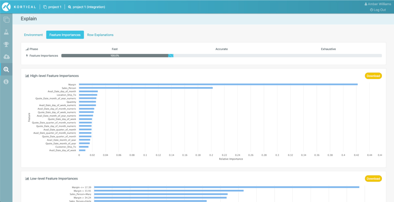
Task: Select the magnifier explain sidebar icon
Action: click(6, 69)
